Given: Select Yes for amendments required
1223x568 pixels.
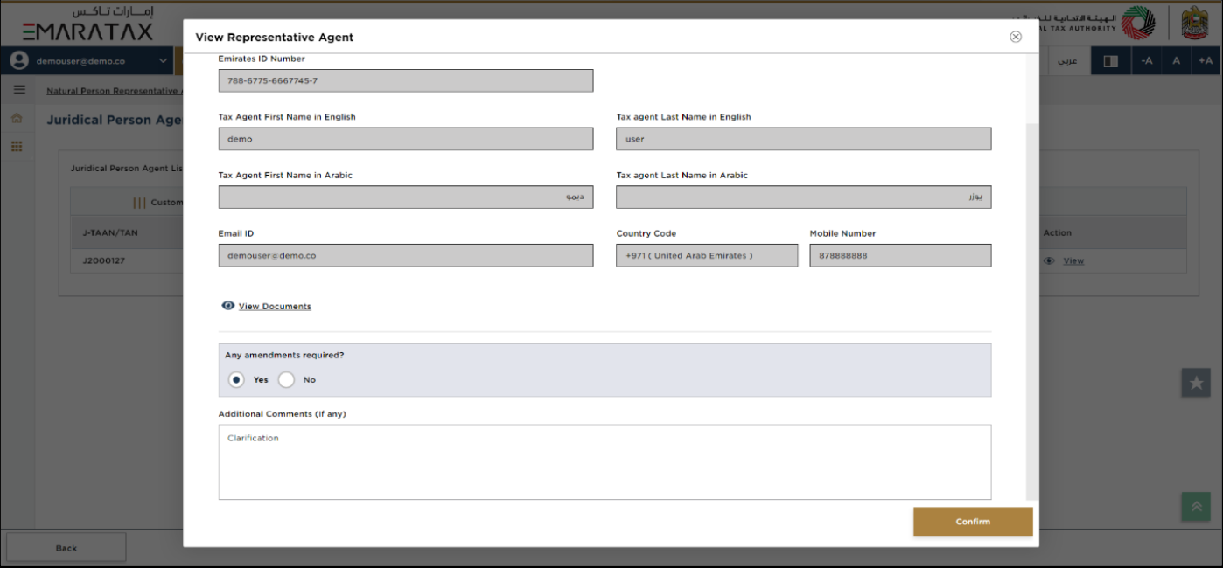Looking at the screenshot, I should pyautogui.click(x=236, y=380).
